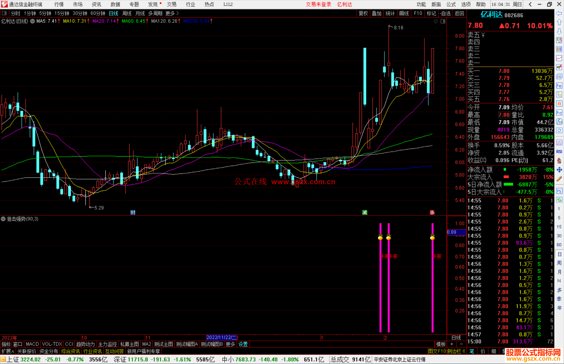Viewport: 564px width, 364px height.
Task: Expand the 狙击强势 indicator dropdown circle
Action: [3, 219]
